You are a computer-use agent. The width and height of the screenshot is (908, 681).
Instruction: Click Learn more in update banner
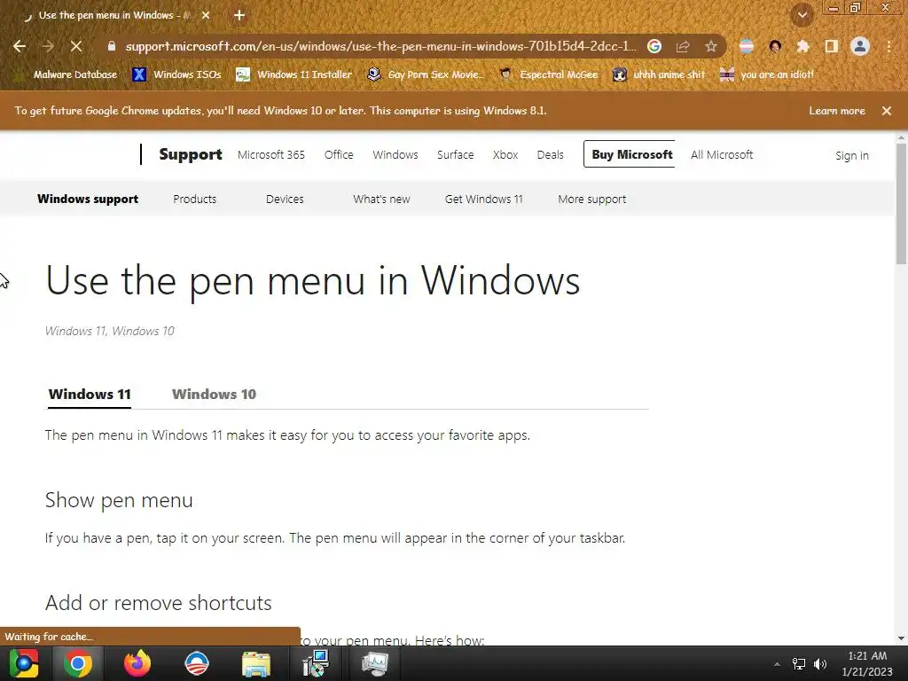837,111
